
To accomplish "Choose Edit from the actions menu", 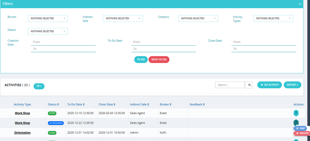I will click(x=300, y=128).
